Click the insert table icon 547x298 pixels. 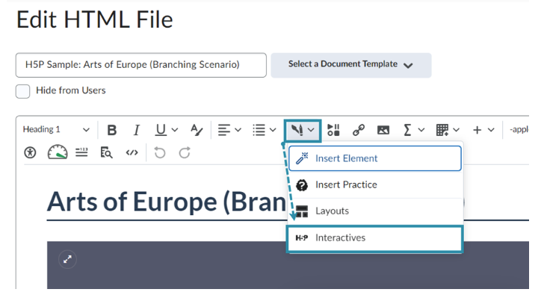[442, 130]
